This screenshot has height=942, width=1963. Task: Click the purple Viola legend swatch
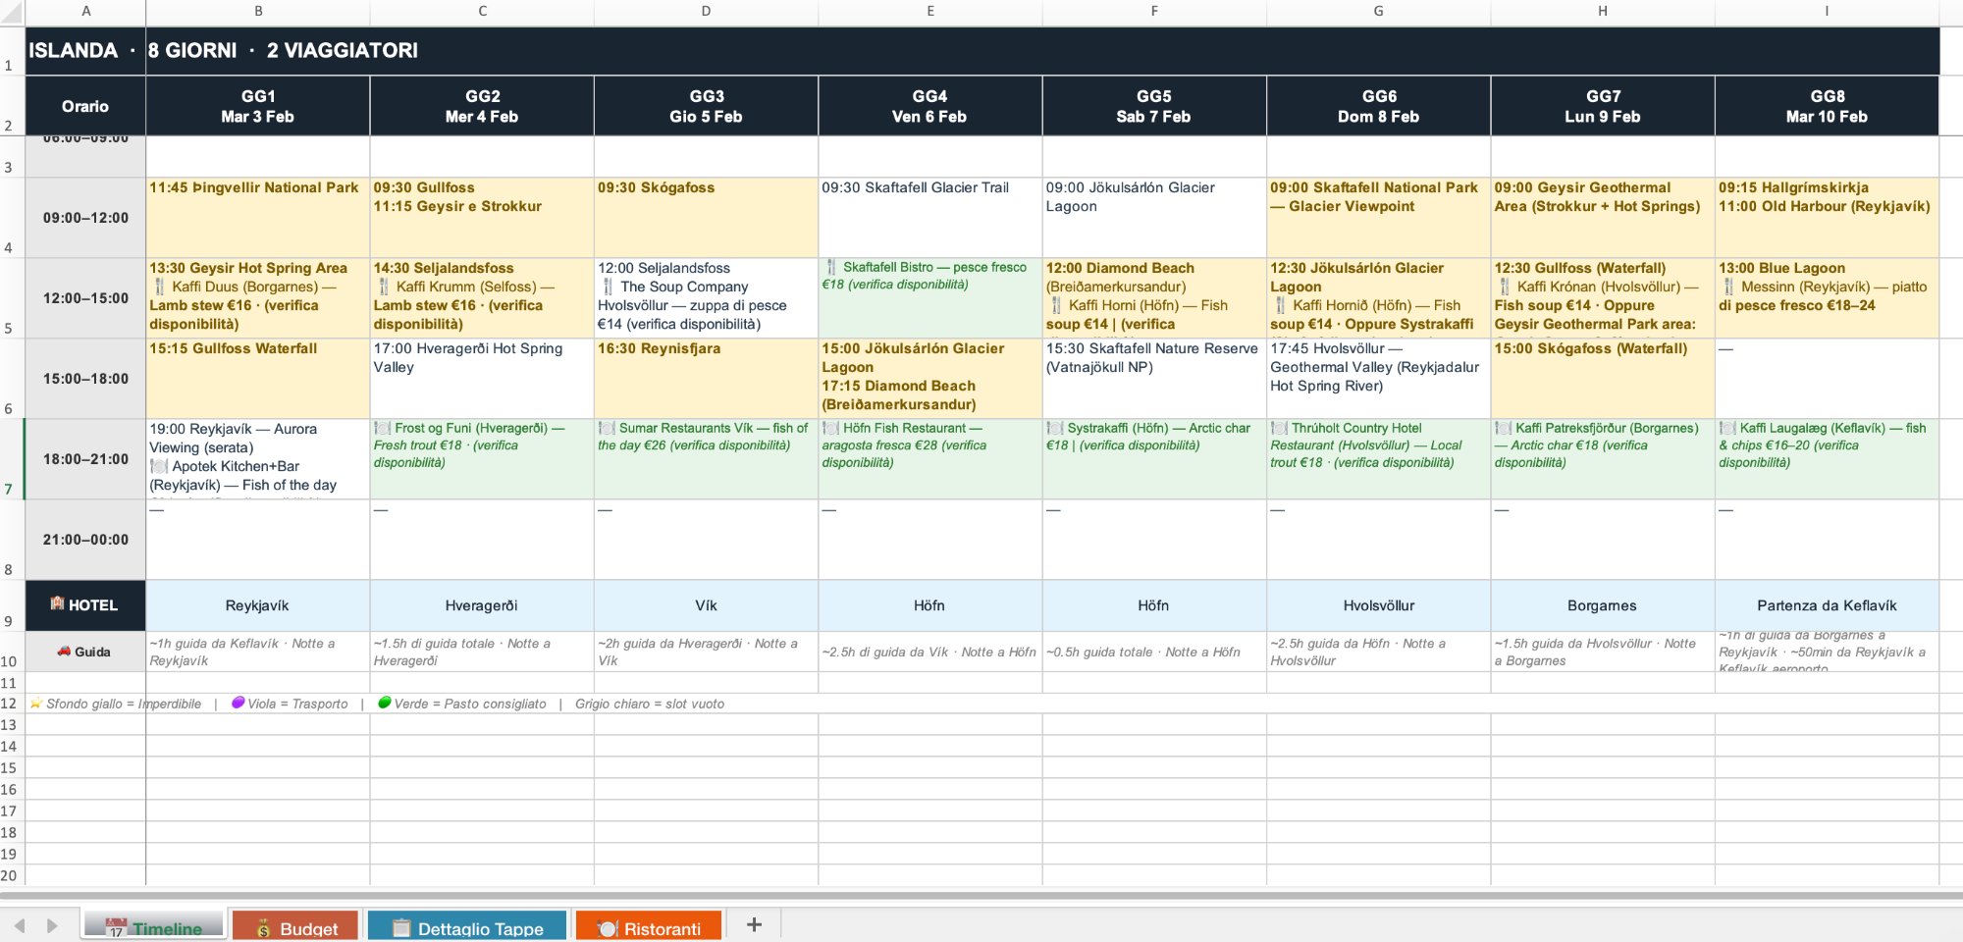[x=237, y=704]
